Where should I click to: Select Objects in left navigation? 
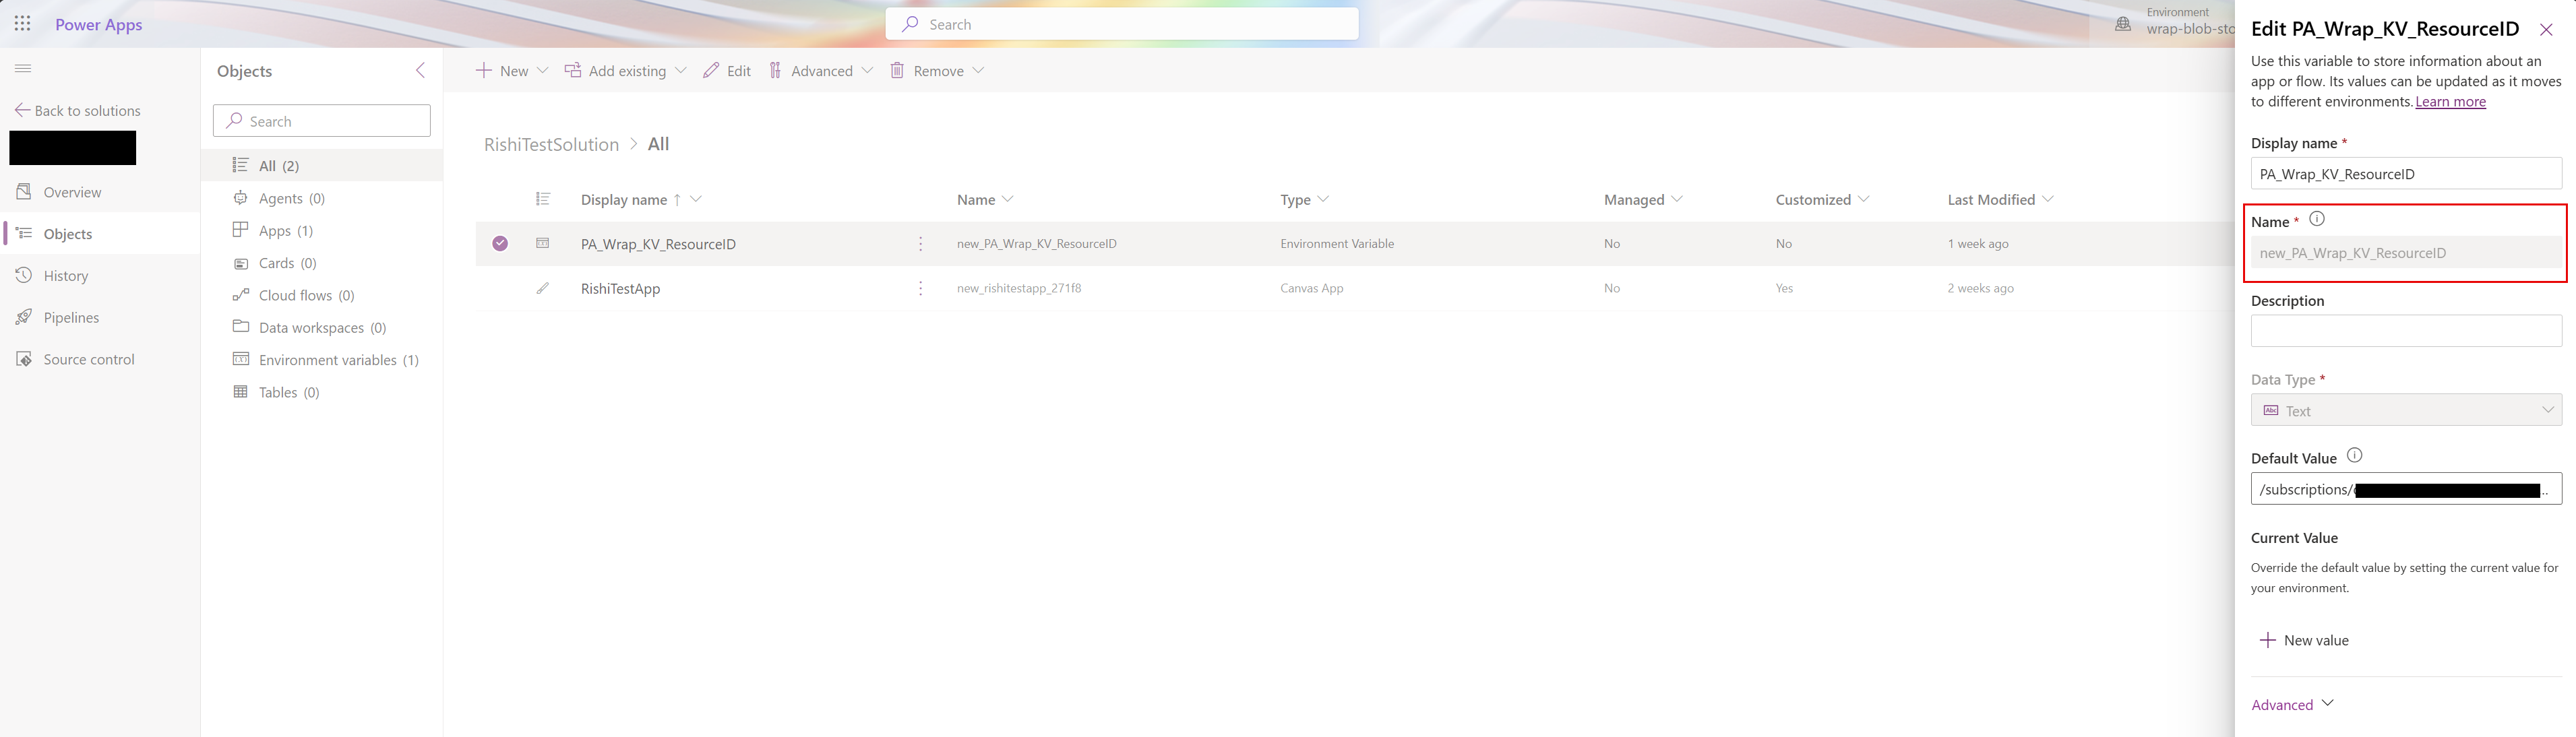[68, 234]
